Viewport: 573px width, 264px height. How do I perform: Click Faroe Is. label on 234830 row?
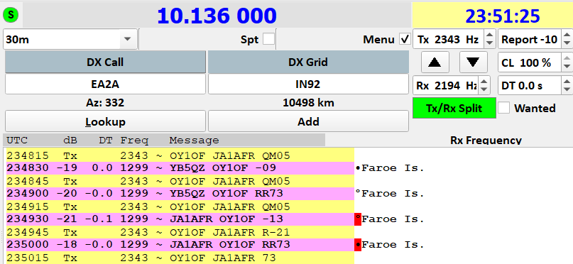click(393, 168)
